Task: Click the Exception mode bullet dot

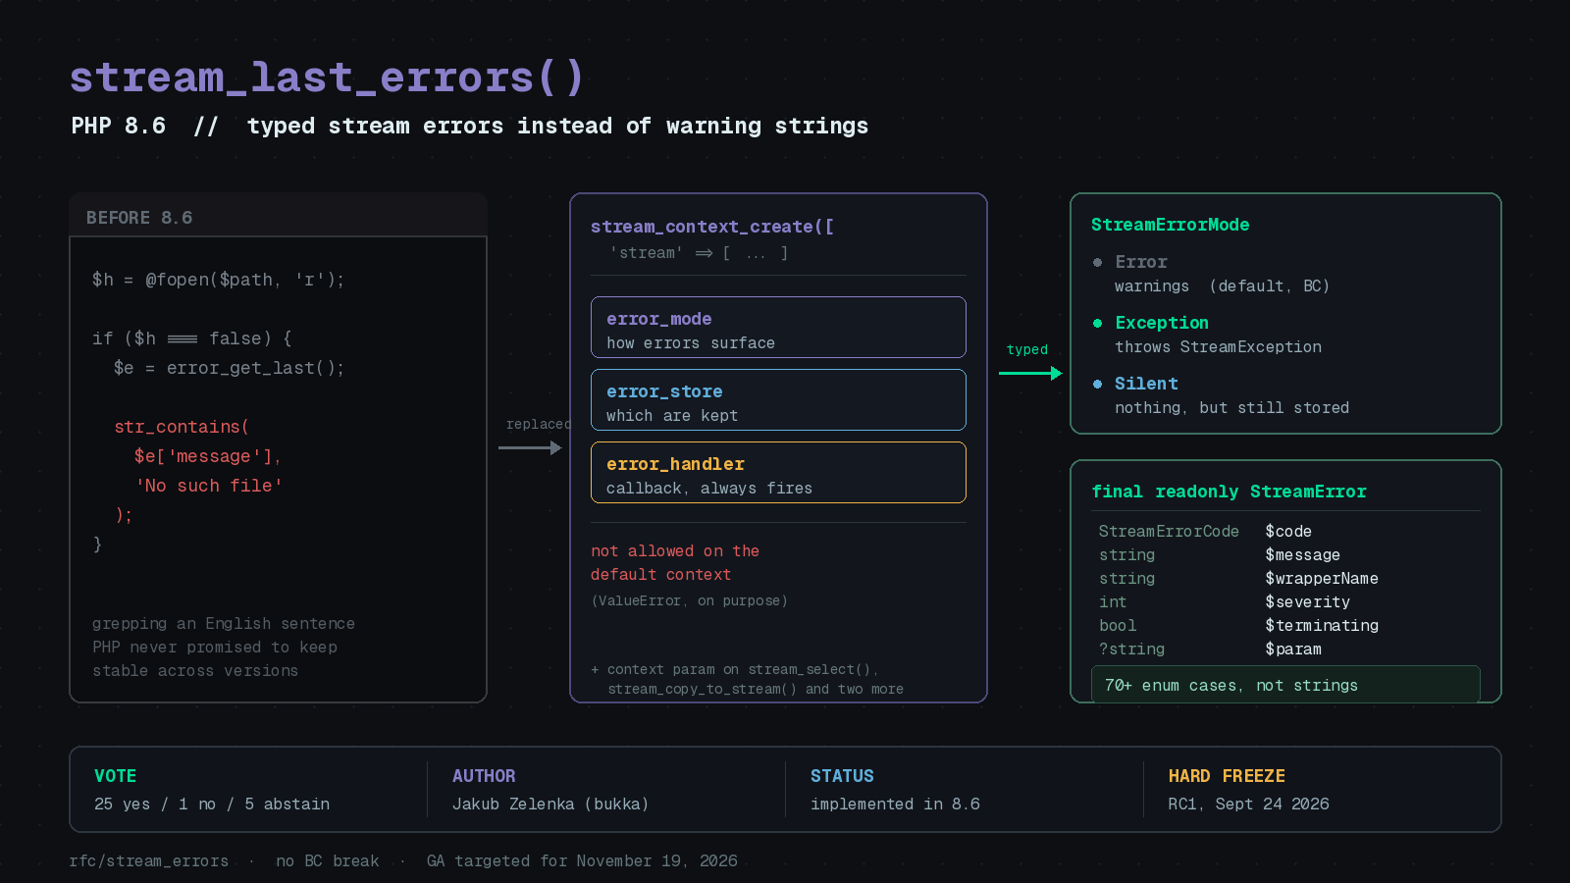Action: pos(1097,323)
